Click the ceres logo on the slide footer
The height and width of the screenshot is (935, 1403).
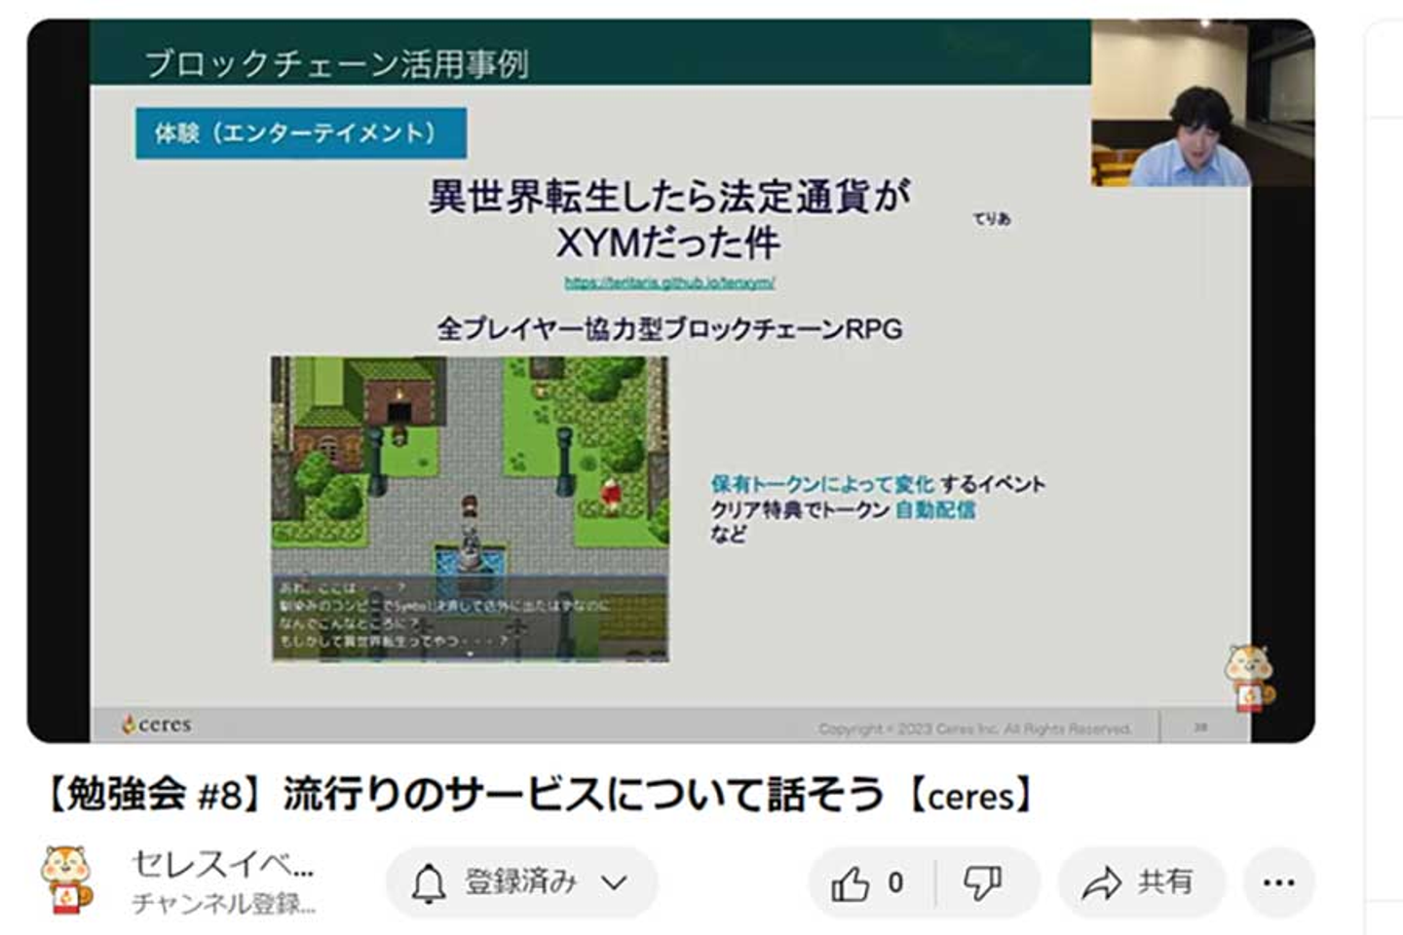pyautogui.click(x=157, y=724)
